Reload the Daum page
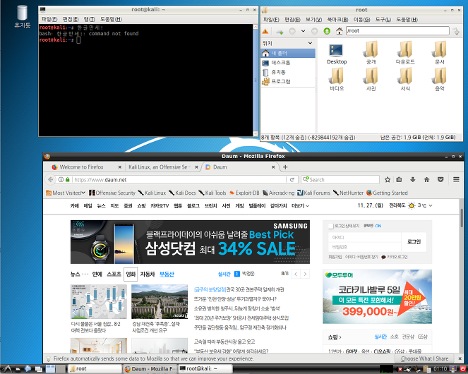This screenshot has width=468, height=374. pyautogui.click(x=292, y=180)
